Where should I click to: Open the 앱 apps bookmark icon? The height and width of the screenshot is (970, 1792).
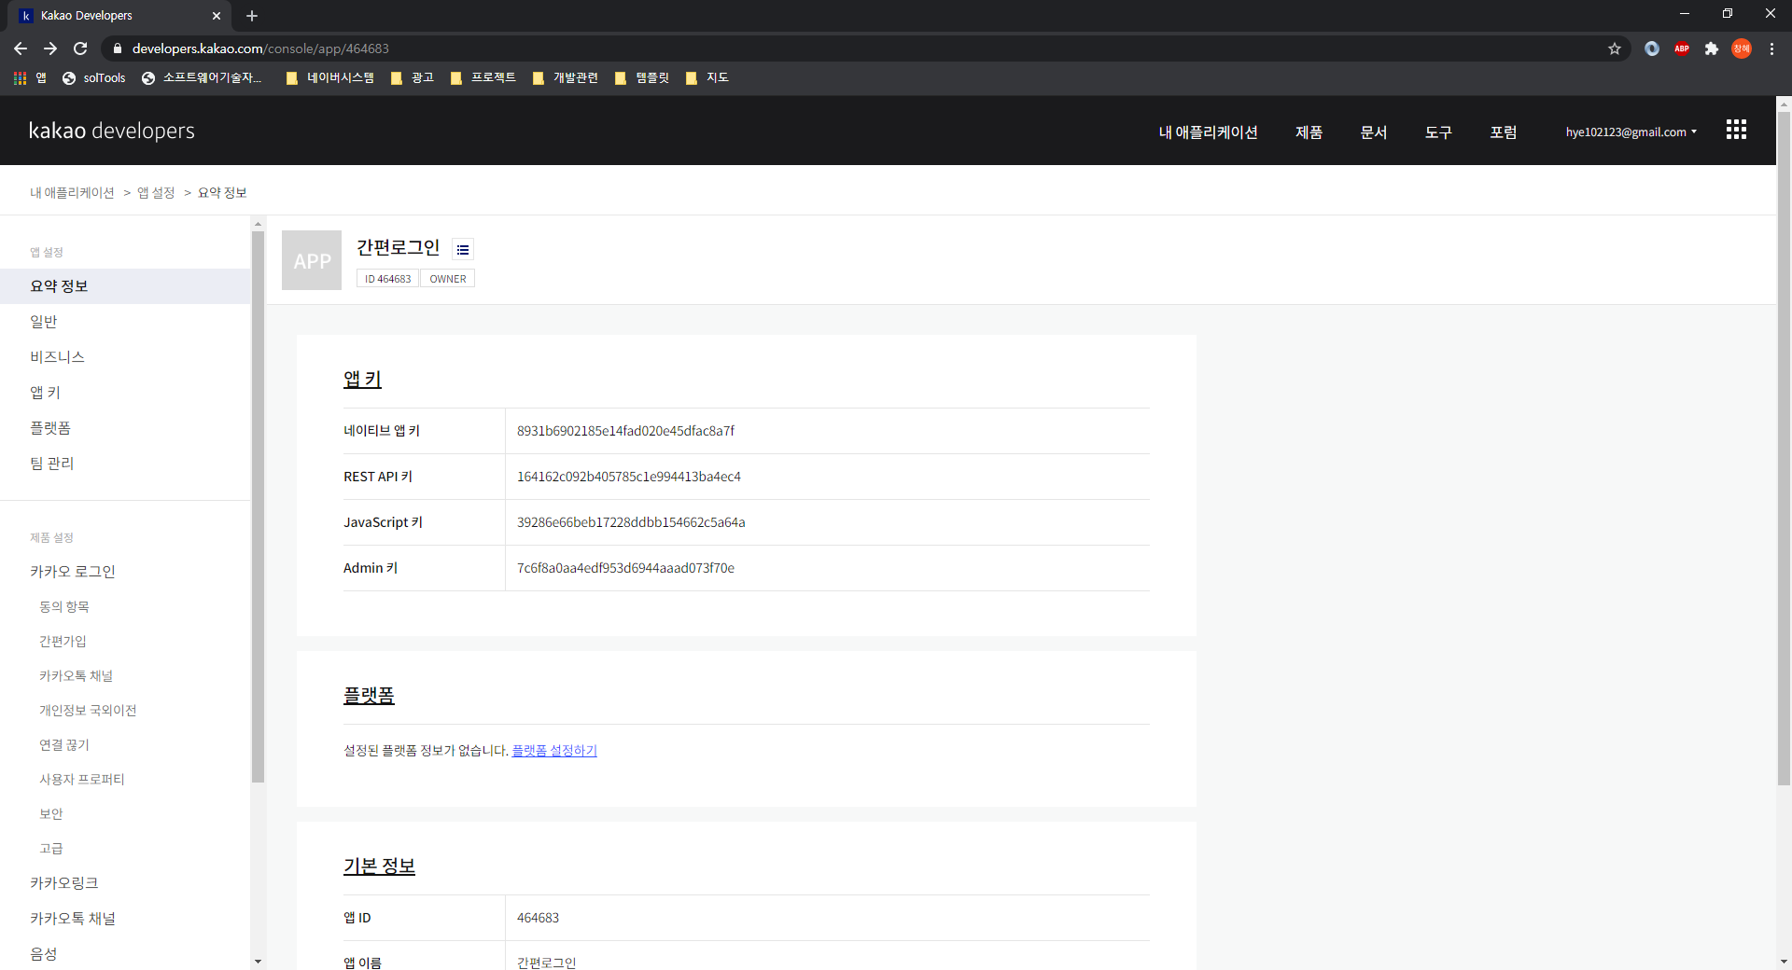point(30,77)
